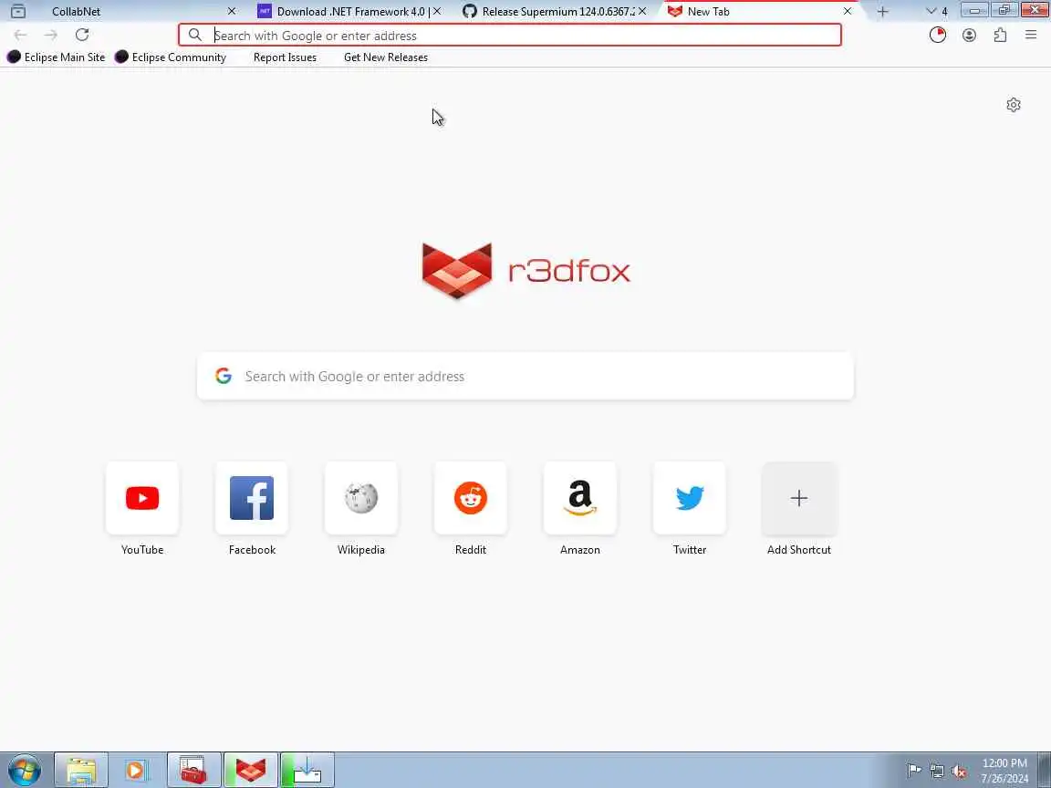Open the Reddit shortcut tile
1051x788 pixels.
(x=471, y=498)
